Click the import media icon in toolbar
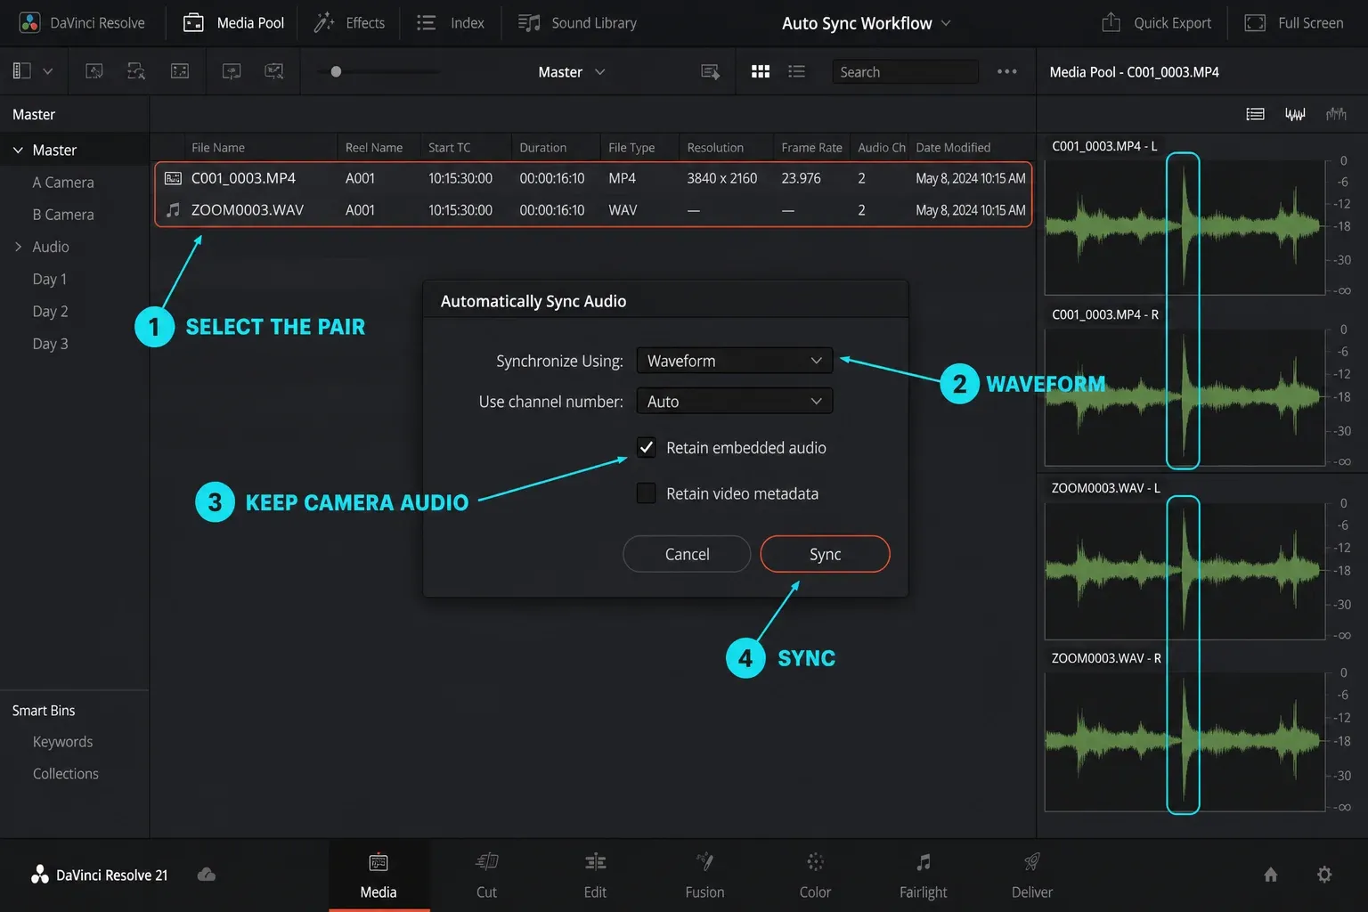This screenshot has height=912, width=1368. (x=94, y=71)
